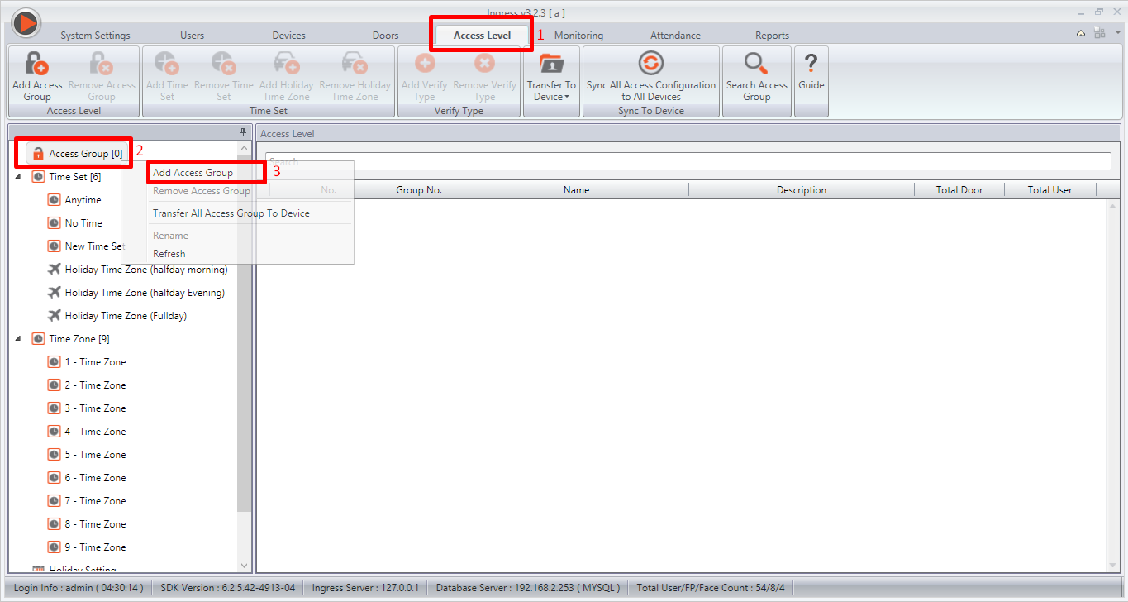Click the Remove Time Set ribbon icon
The image size is (1128, 602).
(224, 64)
